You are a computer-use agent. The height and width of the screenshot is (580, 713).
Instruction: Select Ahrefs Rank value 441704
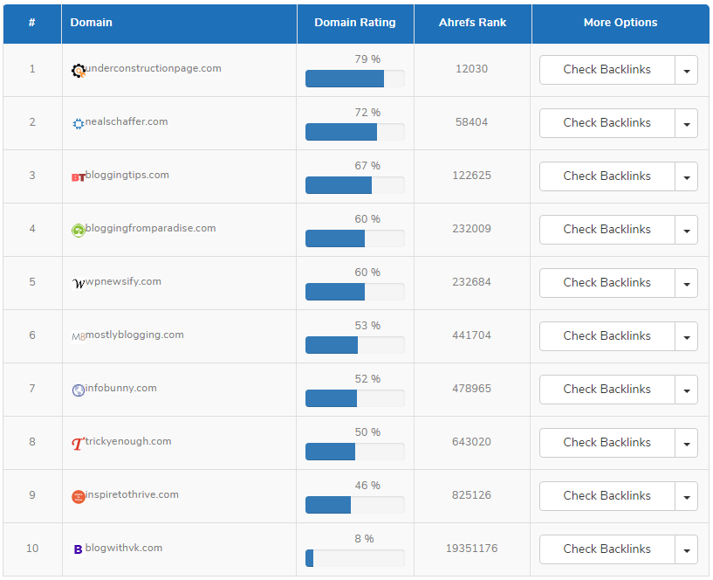point(472,335)
